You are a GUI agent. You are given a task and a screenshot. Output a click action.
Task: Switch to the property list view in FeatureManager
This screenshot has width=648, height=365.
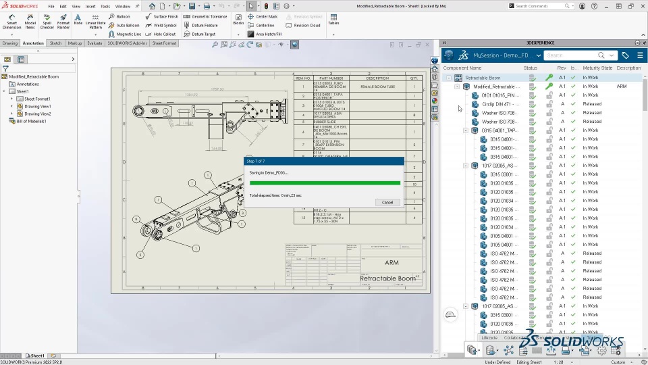click(21, 59)
